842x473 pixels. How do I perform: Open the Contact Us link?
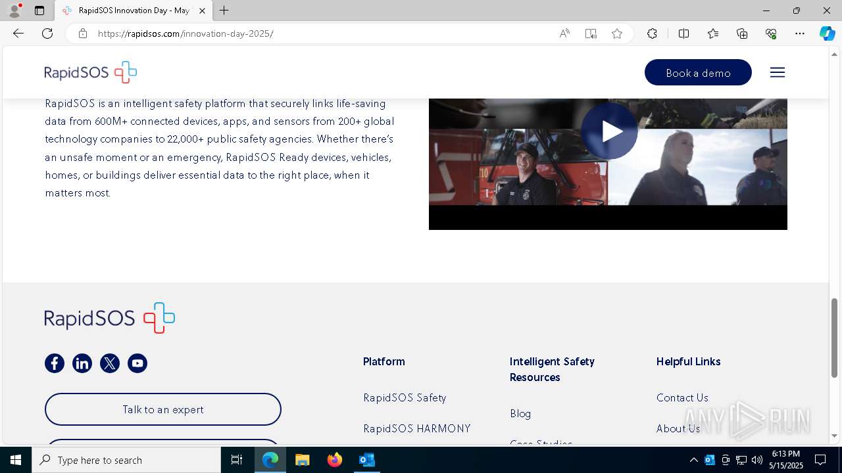click(682, 397)
